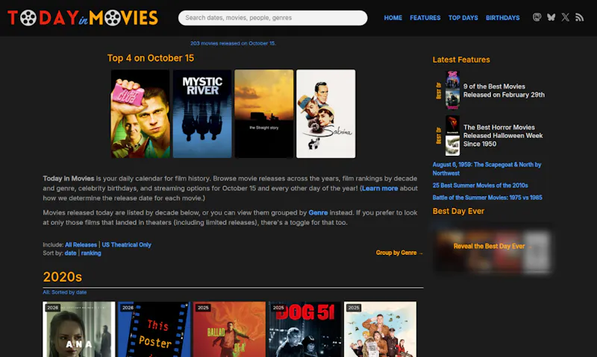Select the All Releases filter
597x357 pixels.
81,245
